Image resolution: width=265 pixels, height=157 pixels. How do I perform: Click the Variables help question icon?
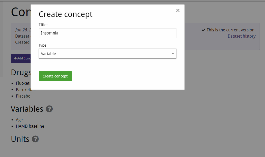click(49, 109)
